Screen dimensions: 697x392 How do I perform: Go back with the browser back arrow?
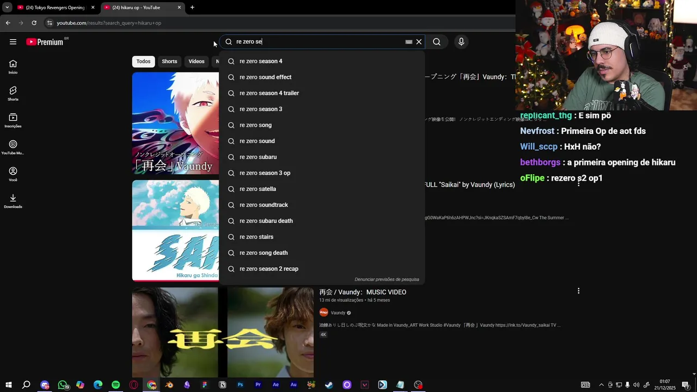point(8,23)
